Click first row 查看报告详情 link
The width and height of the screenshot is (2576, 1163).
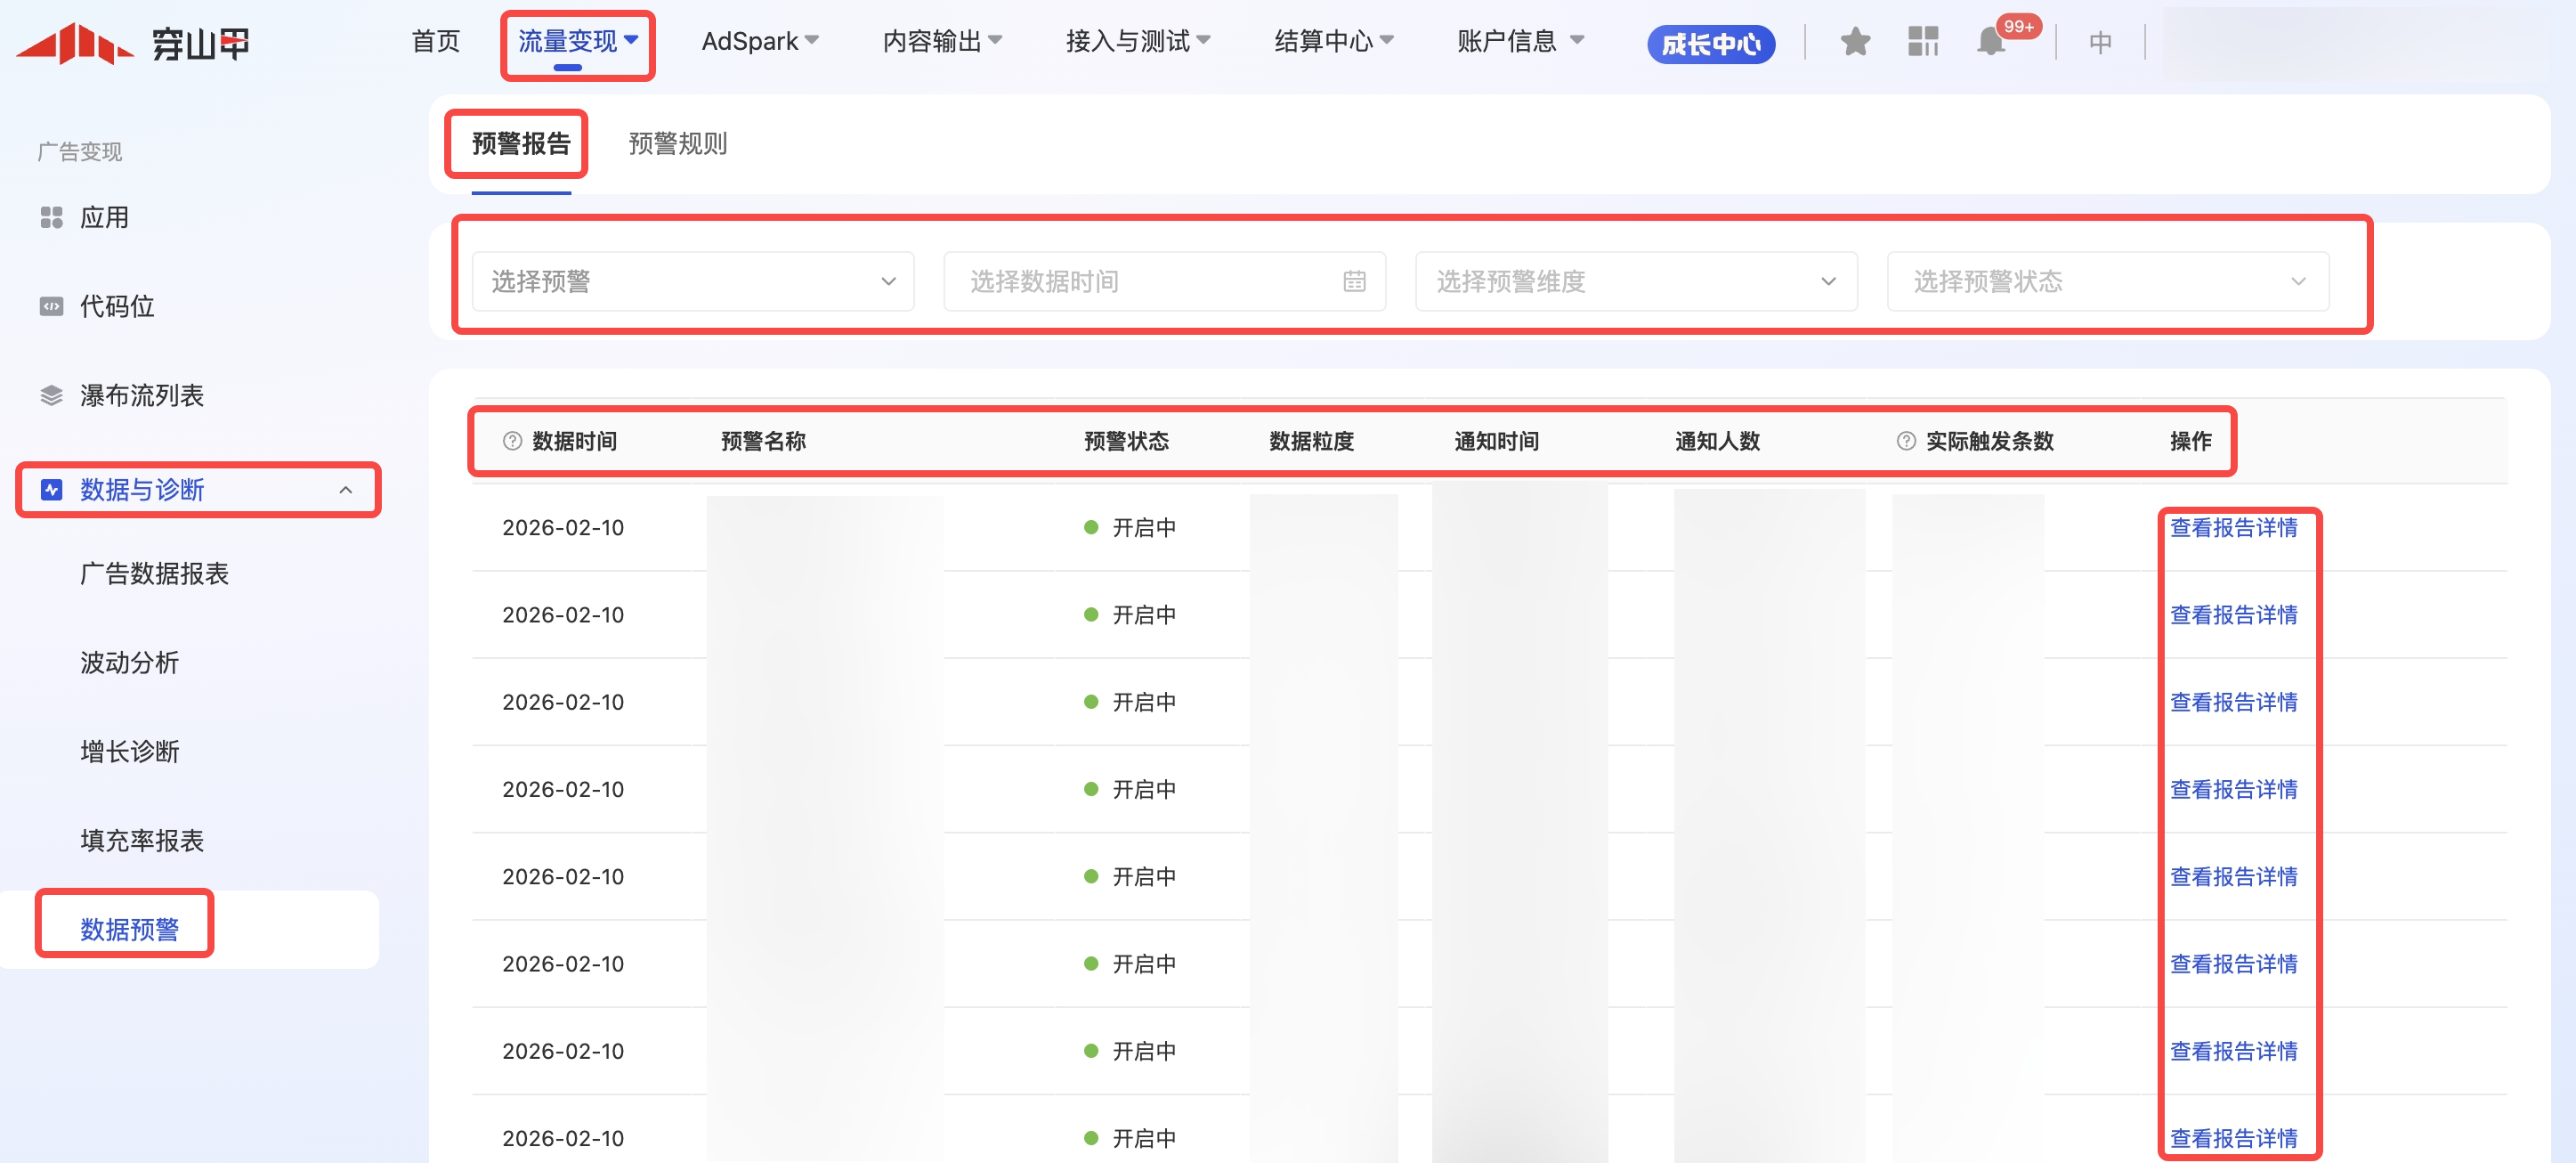tap(2233, 527)
